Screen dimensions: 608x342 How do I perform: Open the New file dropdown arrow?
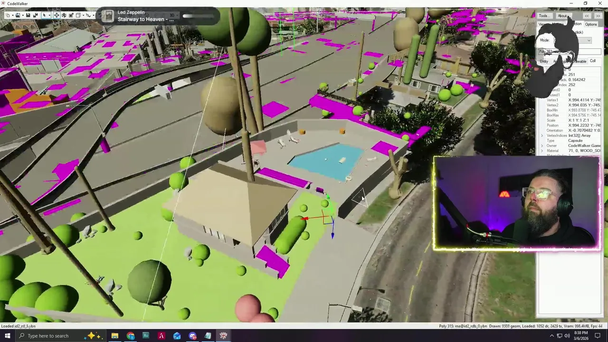tap(13, 15)
